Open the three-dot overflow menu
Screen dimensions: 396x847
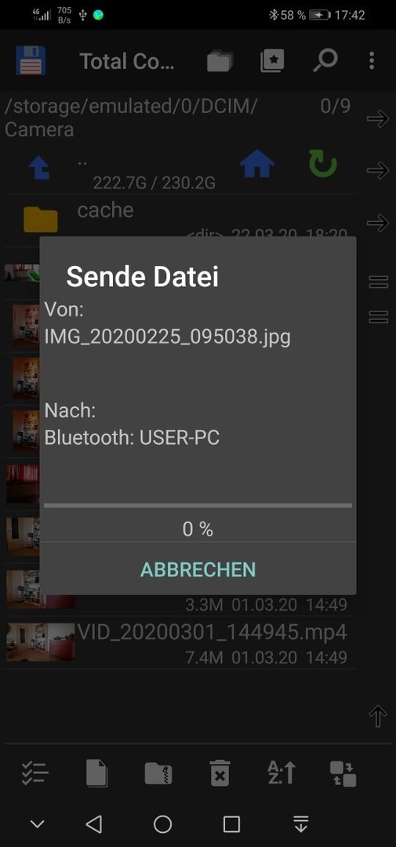pos(372,60)
